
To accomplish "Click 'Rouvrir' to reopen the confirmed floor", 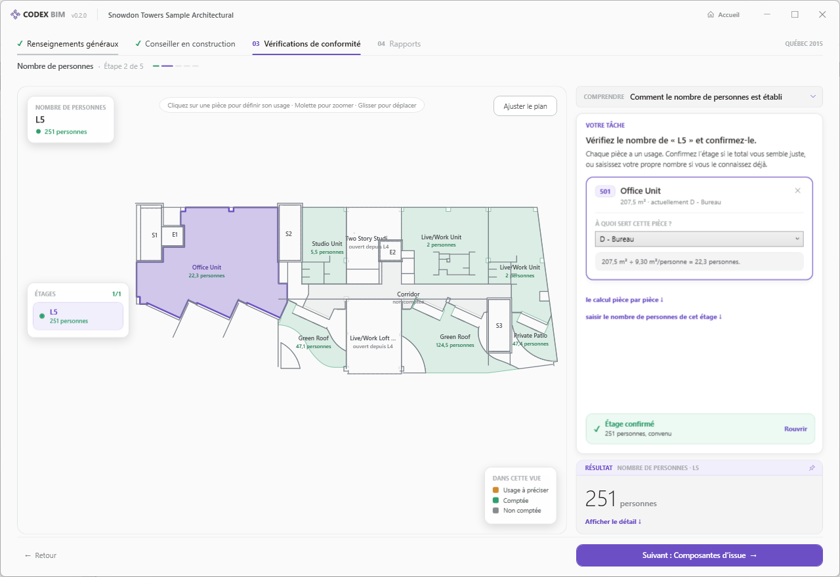I will point(795,429).
